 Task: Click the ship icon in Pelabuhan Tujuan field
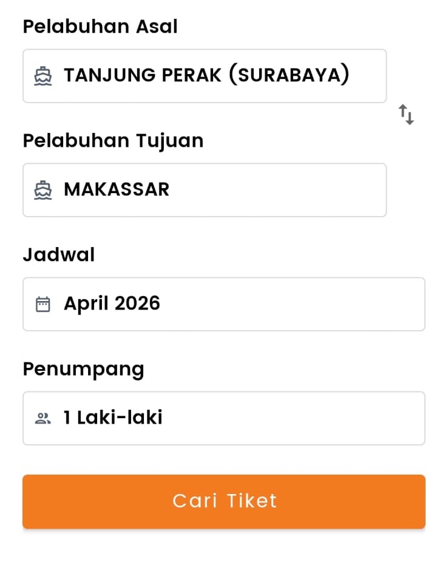pos(42,190)
